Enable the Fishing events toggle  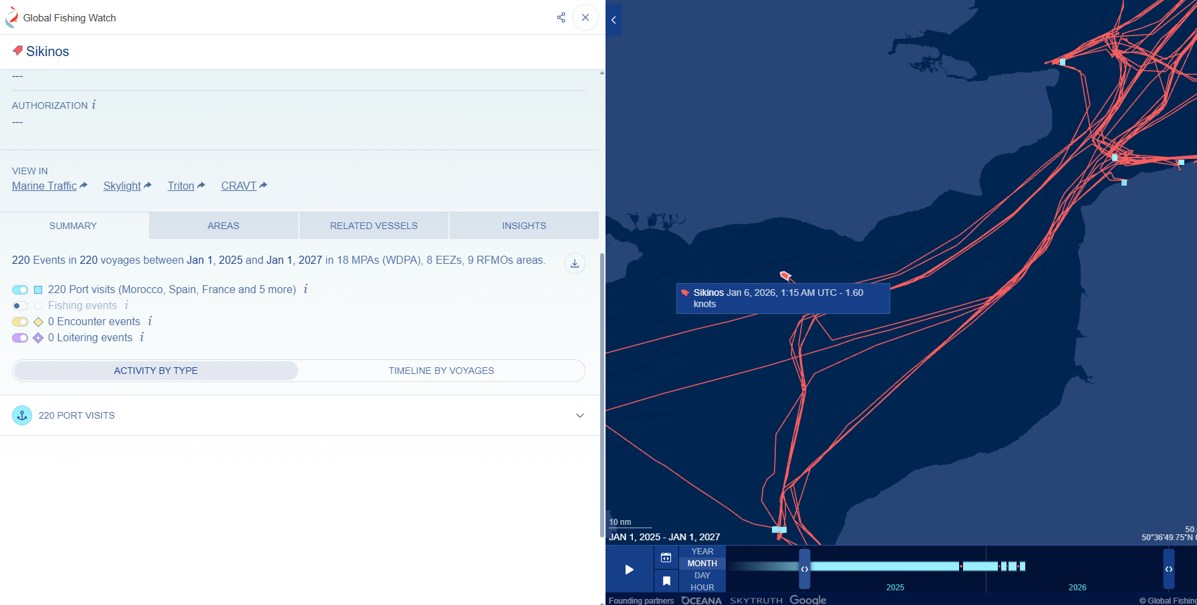(20, 306)
